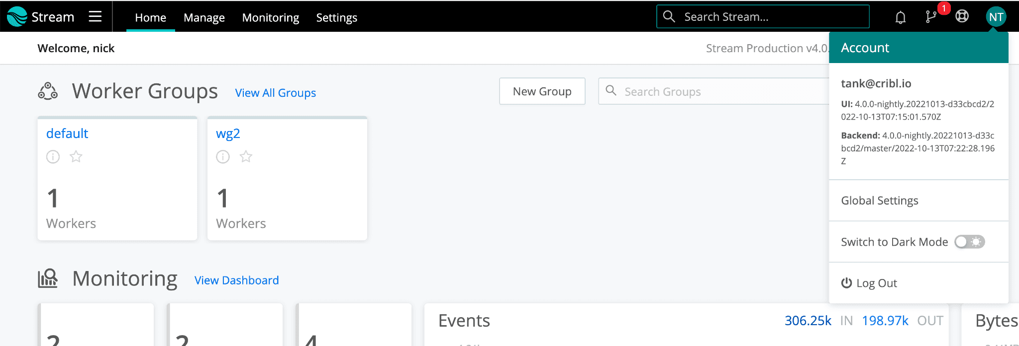This screenshot has height=346, width=1019.
Task: Click the Stream logo icon
Action: tap(17, 17)
